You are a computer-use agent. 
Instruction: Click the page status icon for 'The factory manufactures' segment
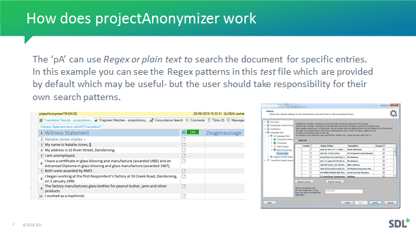coord(184,187)
